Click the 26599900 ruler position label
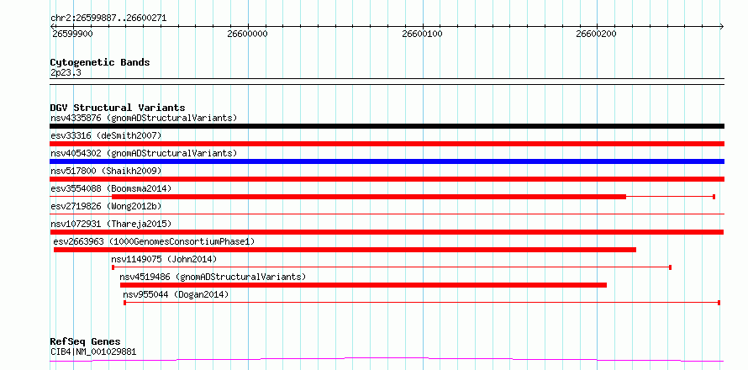The image size is (748, 370). pos(72,34)
